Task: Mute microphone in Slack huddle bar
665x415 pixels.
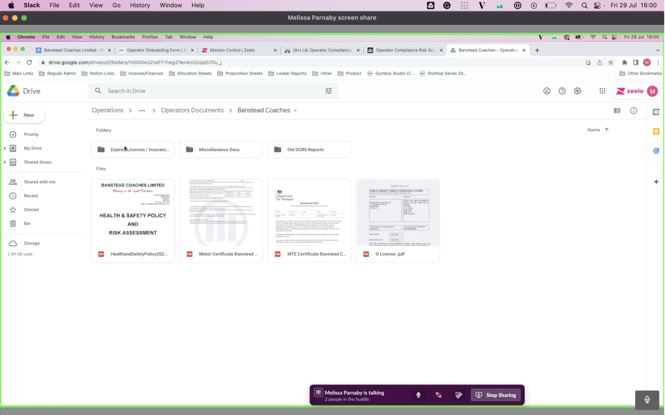Action: (x=419, y=395)
